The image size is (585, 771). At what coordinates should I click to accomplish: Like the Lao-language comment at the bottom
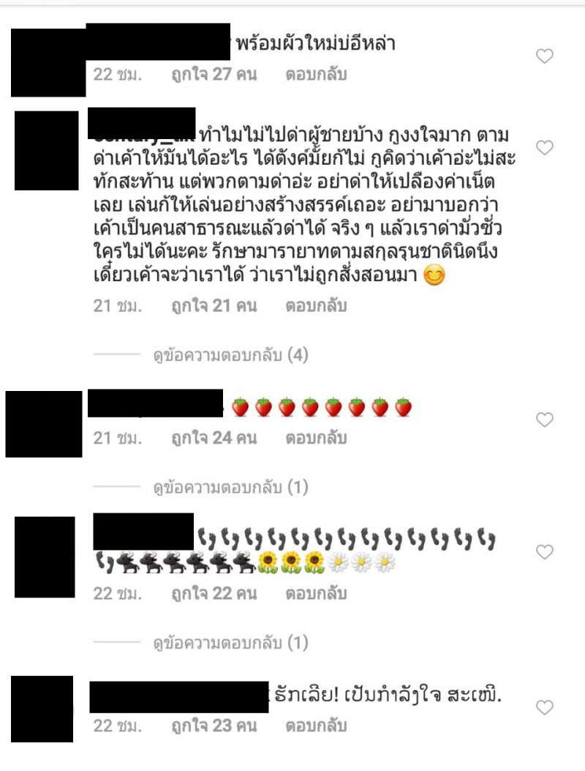544,707
